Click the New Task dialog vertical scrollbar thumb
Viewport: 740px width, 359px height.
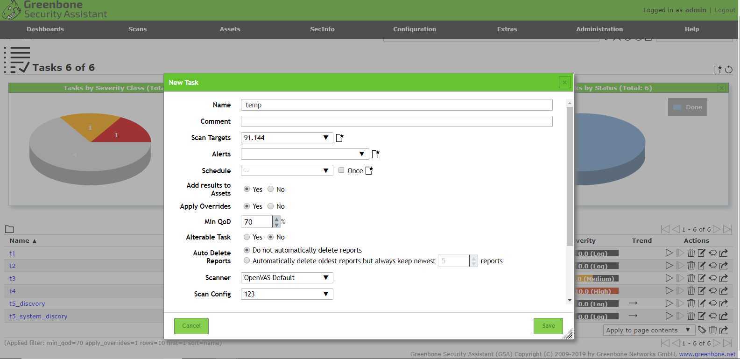tap(570, 176)
